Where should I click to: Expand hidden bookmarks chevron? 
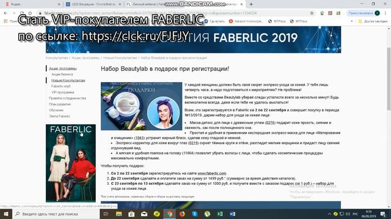[x=352, y=21]
